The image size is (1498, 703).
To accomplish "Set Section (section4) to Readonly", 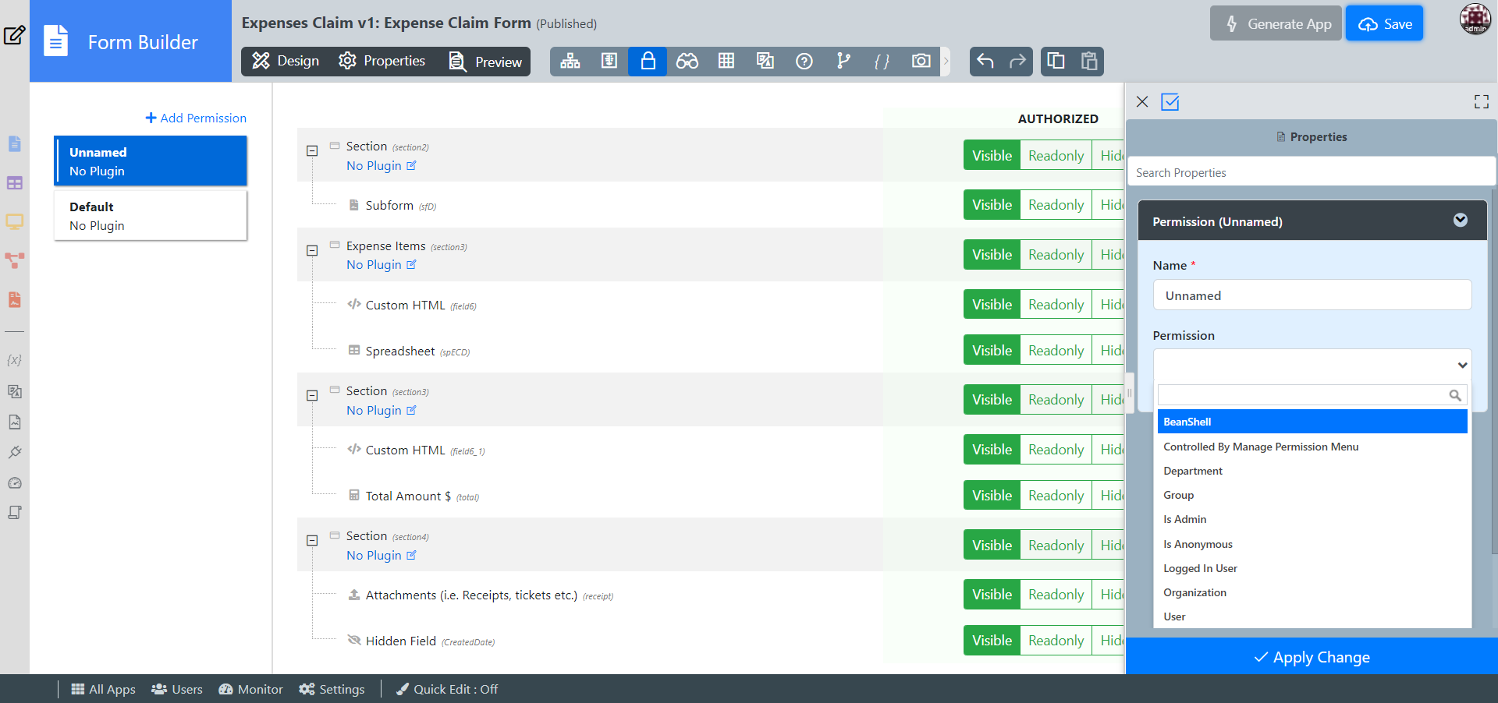I will point(1056,545).
